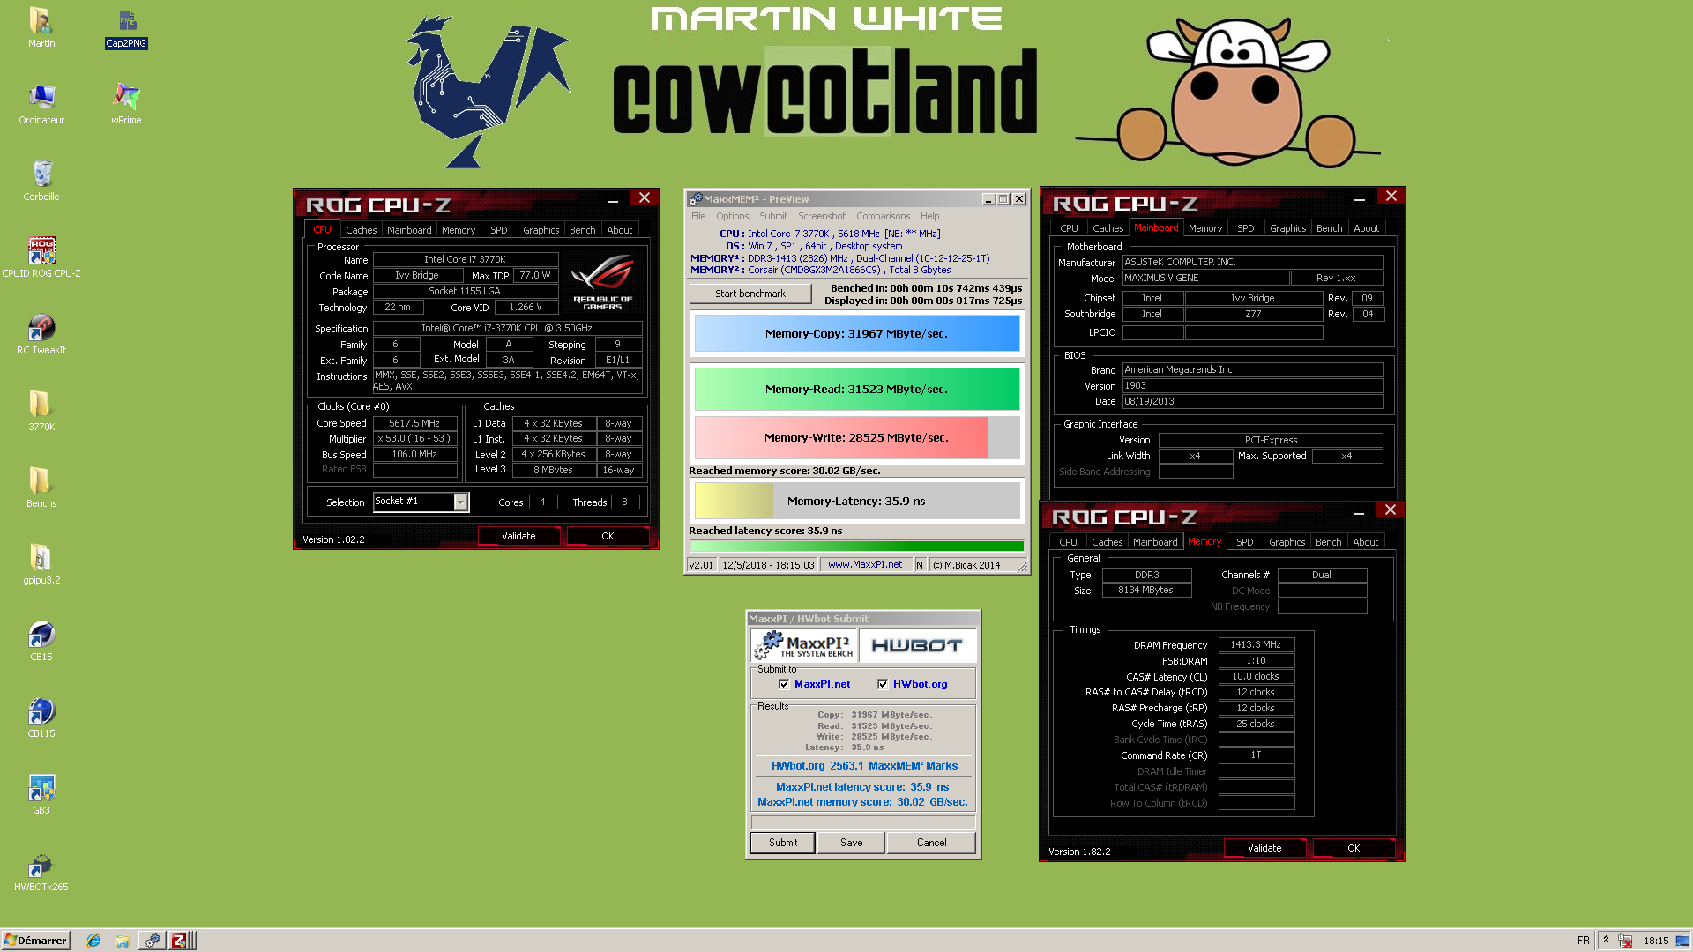Launch the CB115 desktop shortcut
1693x952 pixels.
pyautogui.click(x=41, y=718)
